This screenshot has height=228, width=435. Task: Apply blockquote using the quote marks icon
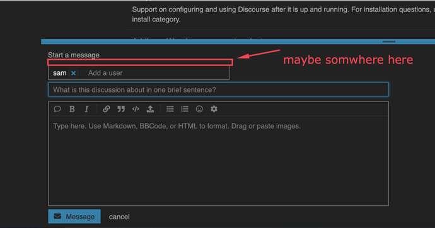click(121, 109)
